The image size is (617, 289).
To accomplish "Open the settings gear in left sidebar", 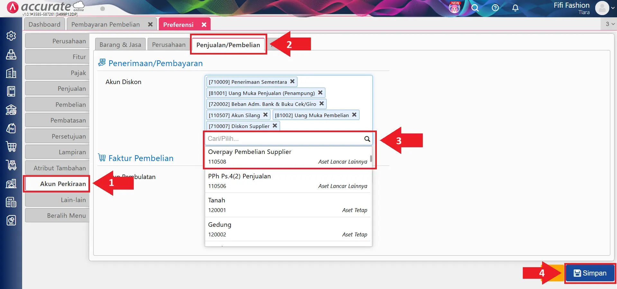I will (11, 36).
